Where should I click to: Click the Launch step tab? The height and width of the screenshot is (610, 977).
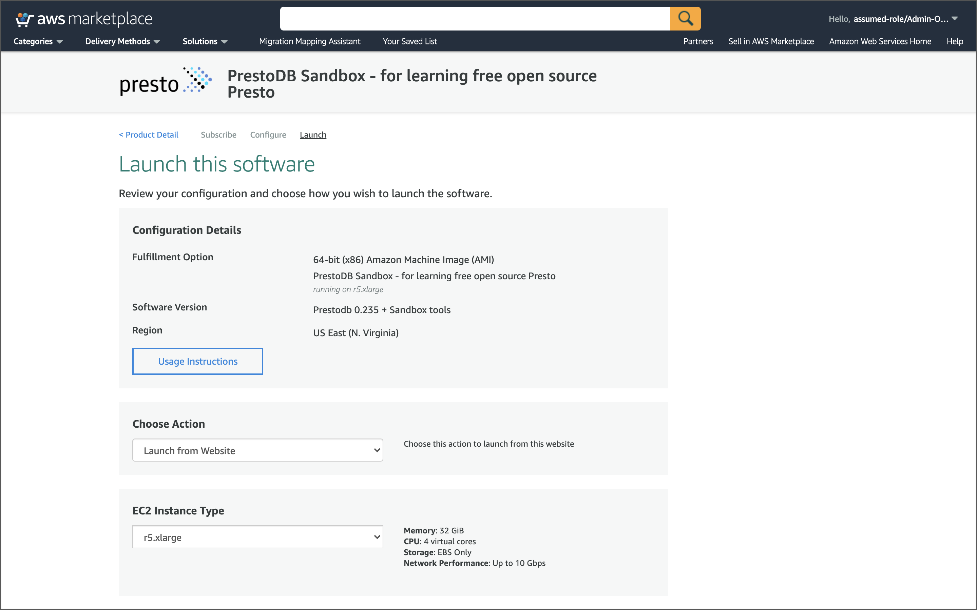click(x=313, y=135)
